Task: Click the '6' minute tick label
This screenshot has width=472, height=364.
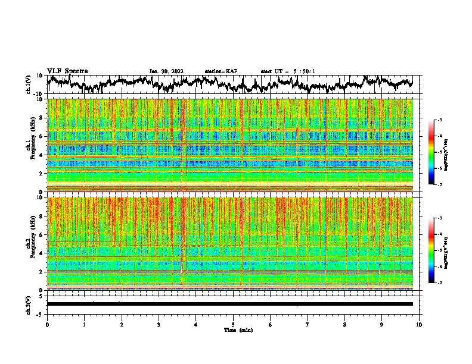Action: (x=271, y=325)
